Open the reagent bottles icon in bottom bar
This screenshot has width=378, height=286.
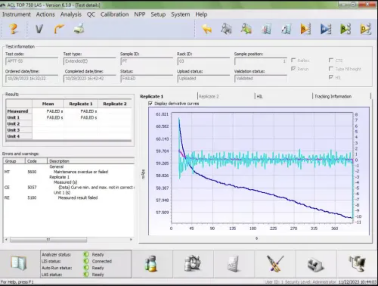click(151, 264)
